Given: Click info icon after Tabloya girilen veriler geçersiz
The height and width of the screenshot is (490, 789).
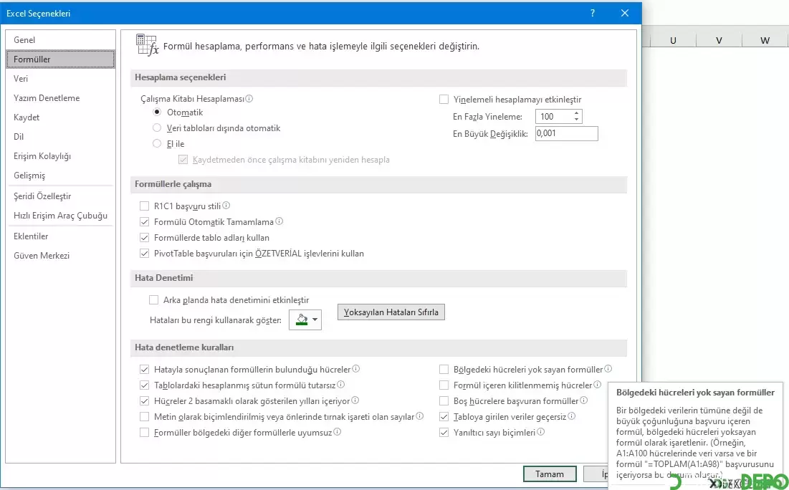Looking at the screenshot, I should point(572,416).
